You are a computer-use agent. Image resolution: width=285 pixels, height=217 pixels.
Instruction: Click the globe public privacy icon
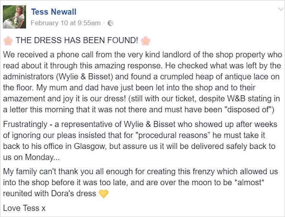111,23
